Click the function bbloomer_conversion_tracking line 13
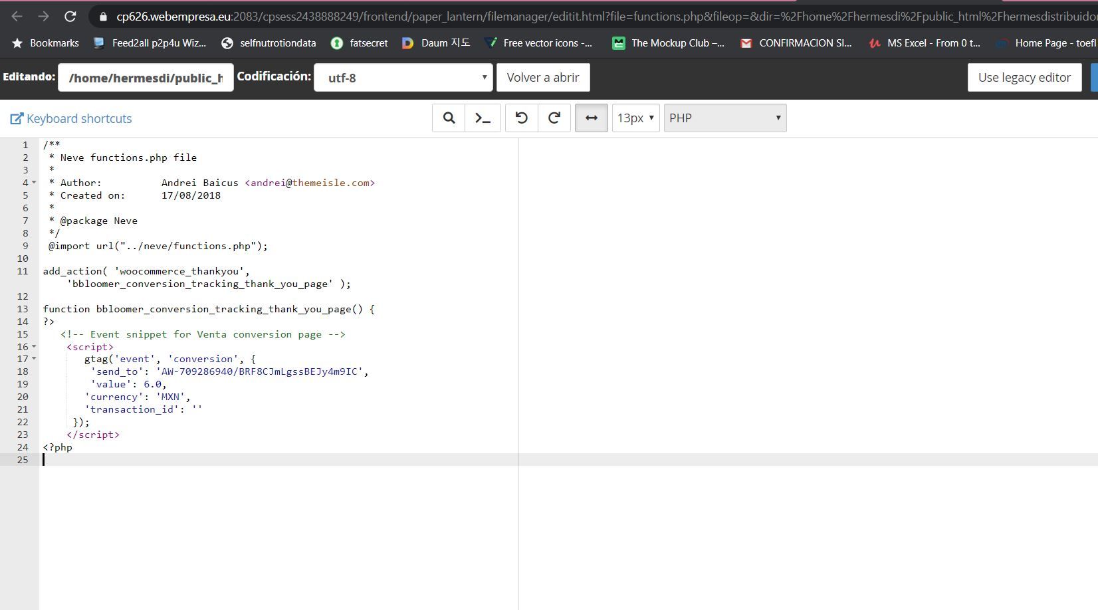The height and width of the screenshot is (610, 1098). 209,309
